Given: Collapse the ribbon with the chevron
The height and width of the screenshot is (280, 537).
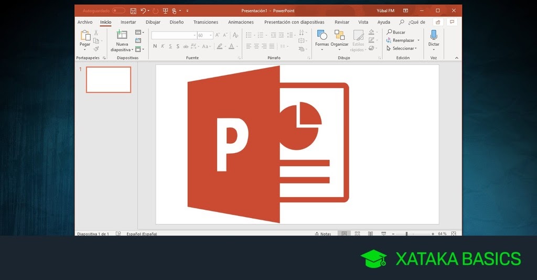Looking at the screenshot, I should point(457,58).
